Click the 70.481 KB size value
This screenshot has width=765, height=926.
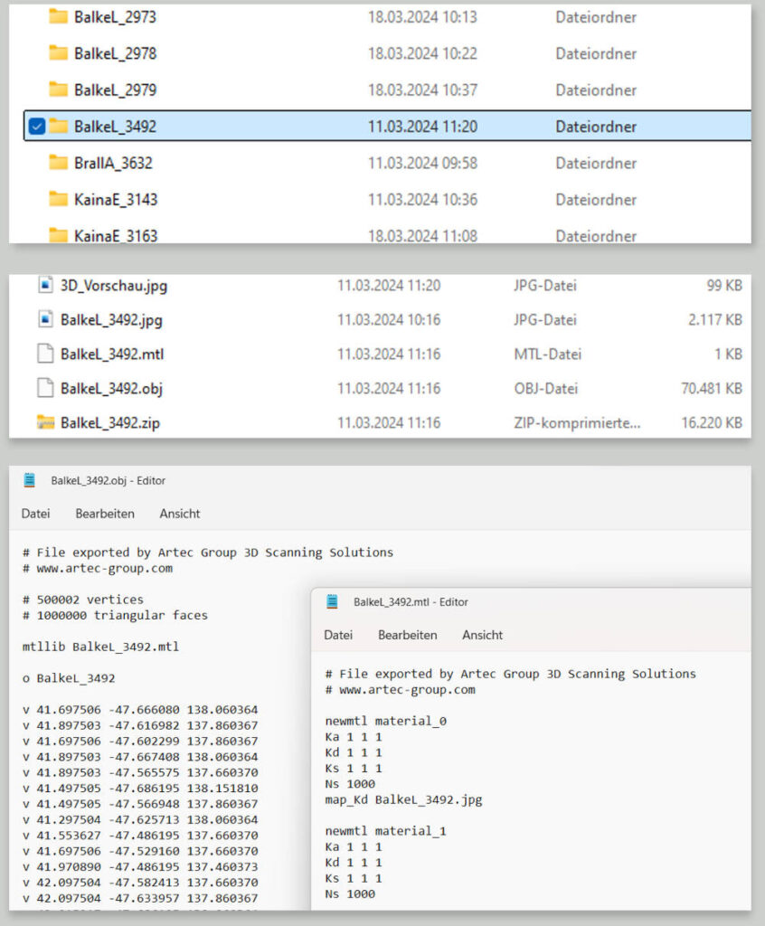[x=712, y=389]
